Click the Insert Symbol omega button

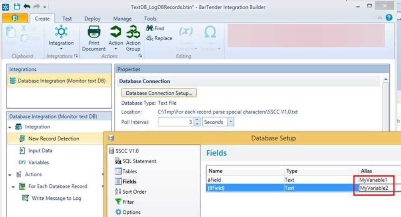click(210, 38)
